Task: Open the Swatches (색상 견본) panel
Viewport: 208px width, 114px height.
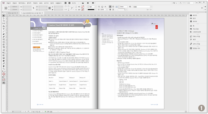Action: coord(194,29)
